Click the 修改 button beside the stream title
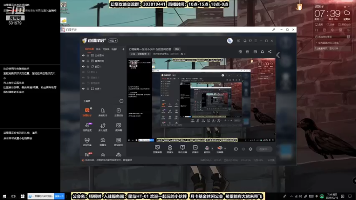 (x=177, y=49)
